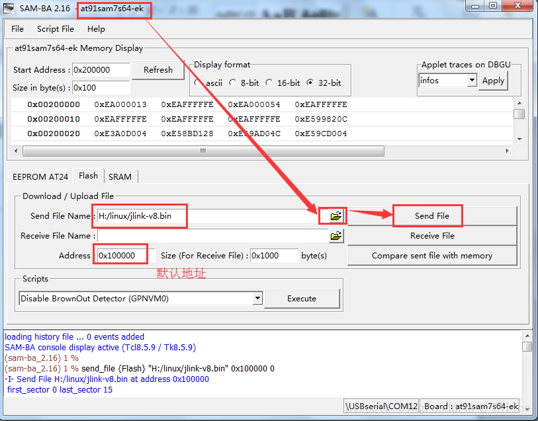
Task: Open the File menu
Action: pyautogui.click(x=17, y=29)
